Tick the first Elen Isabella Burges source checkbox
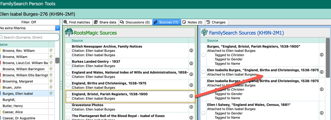Viewport: 331px width, 120px height. (203, 72)
